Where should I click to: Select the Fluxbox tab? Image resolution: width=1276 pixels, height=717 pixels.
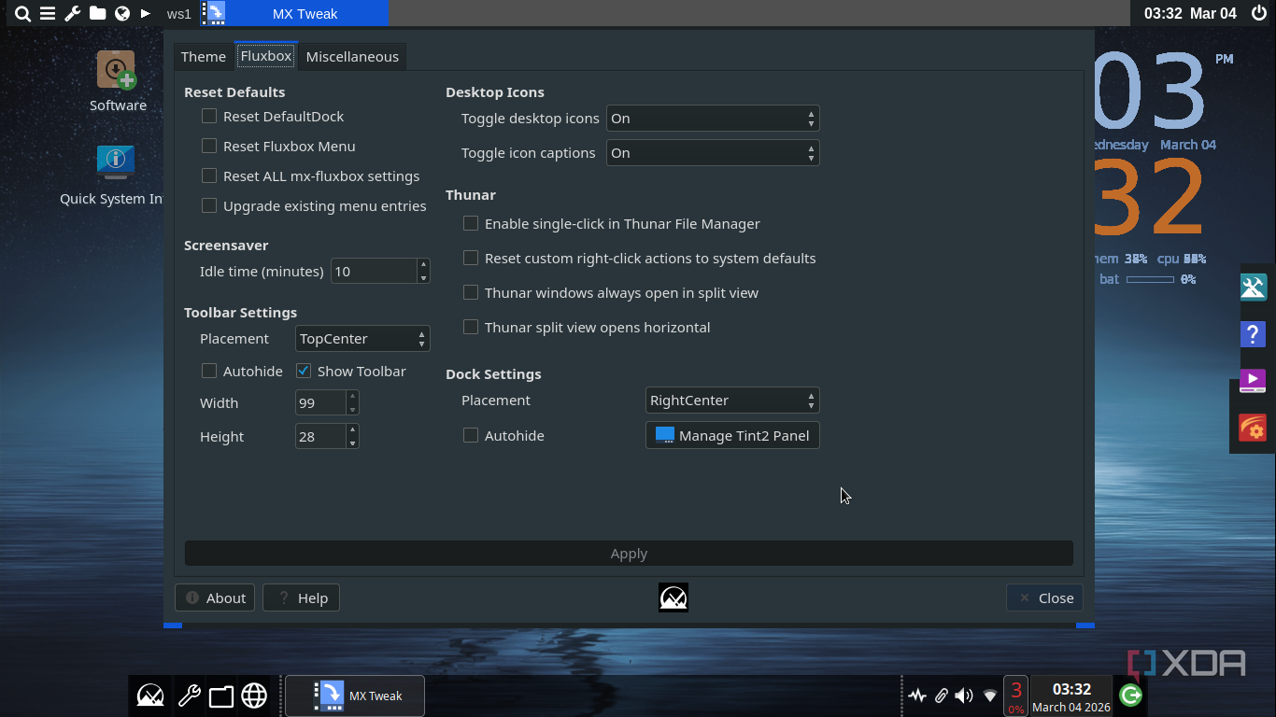(x=266, y=56)
